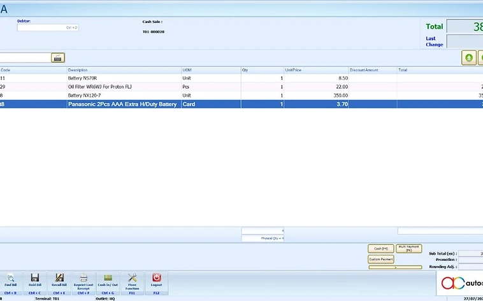Click the Card UOM cell

[x=211, y=104]
